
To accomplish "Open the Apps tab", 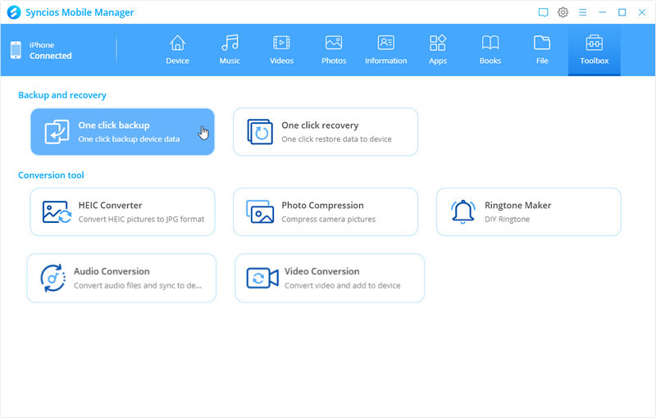I will pos(438,50).
